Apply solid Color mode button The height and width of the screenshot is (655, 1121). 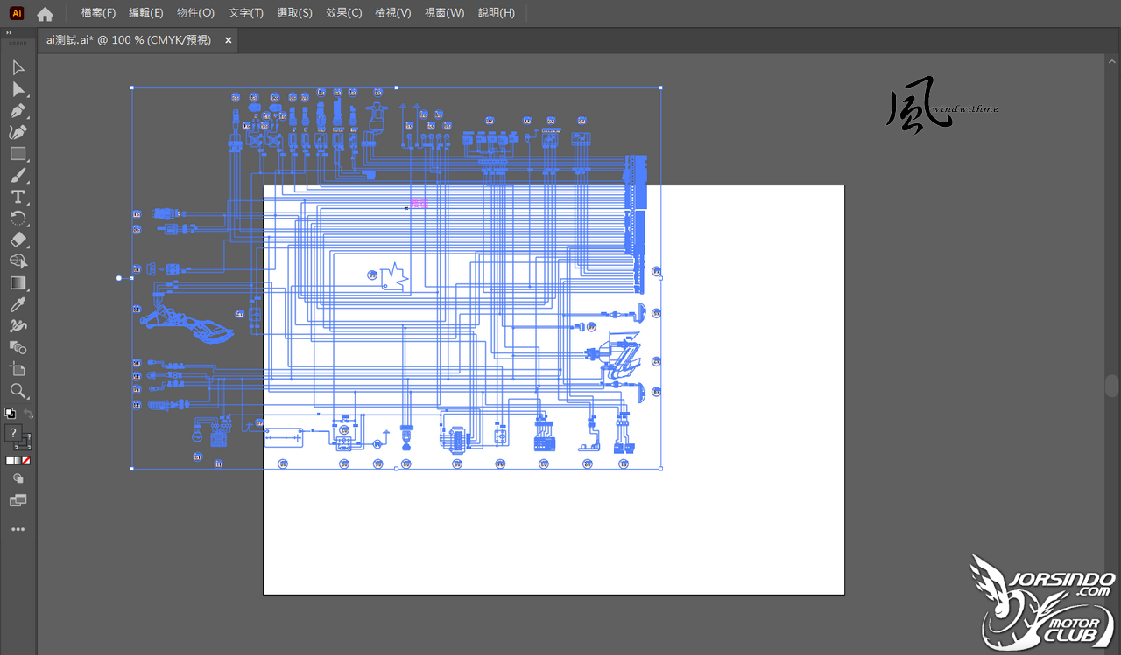pyautogui.click(x=10, y=461)
